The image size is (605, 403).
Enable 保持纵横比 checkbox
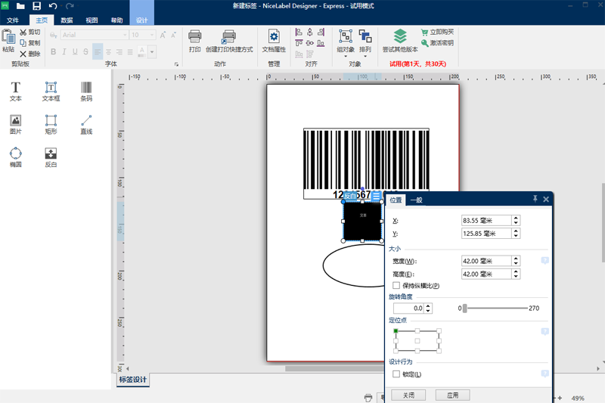[396, 285]
